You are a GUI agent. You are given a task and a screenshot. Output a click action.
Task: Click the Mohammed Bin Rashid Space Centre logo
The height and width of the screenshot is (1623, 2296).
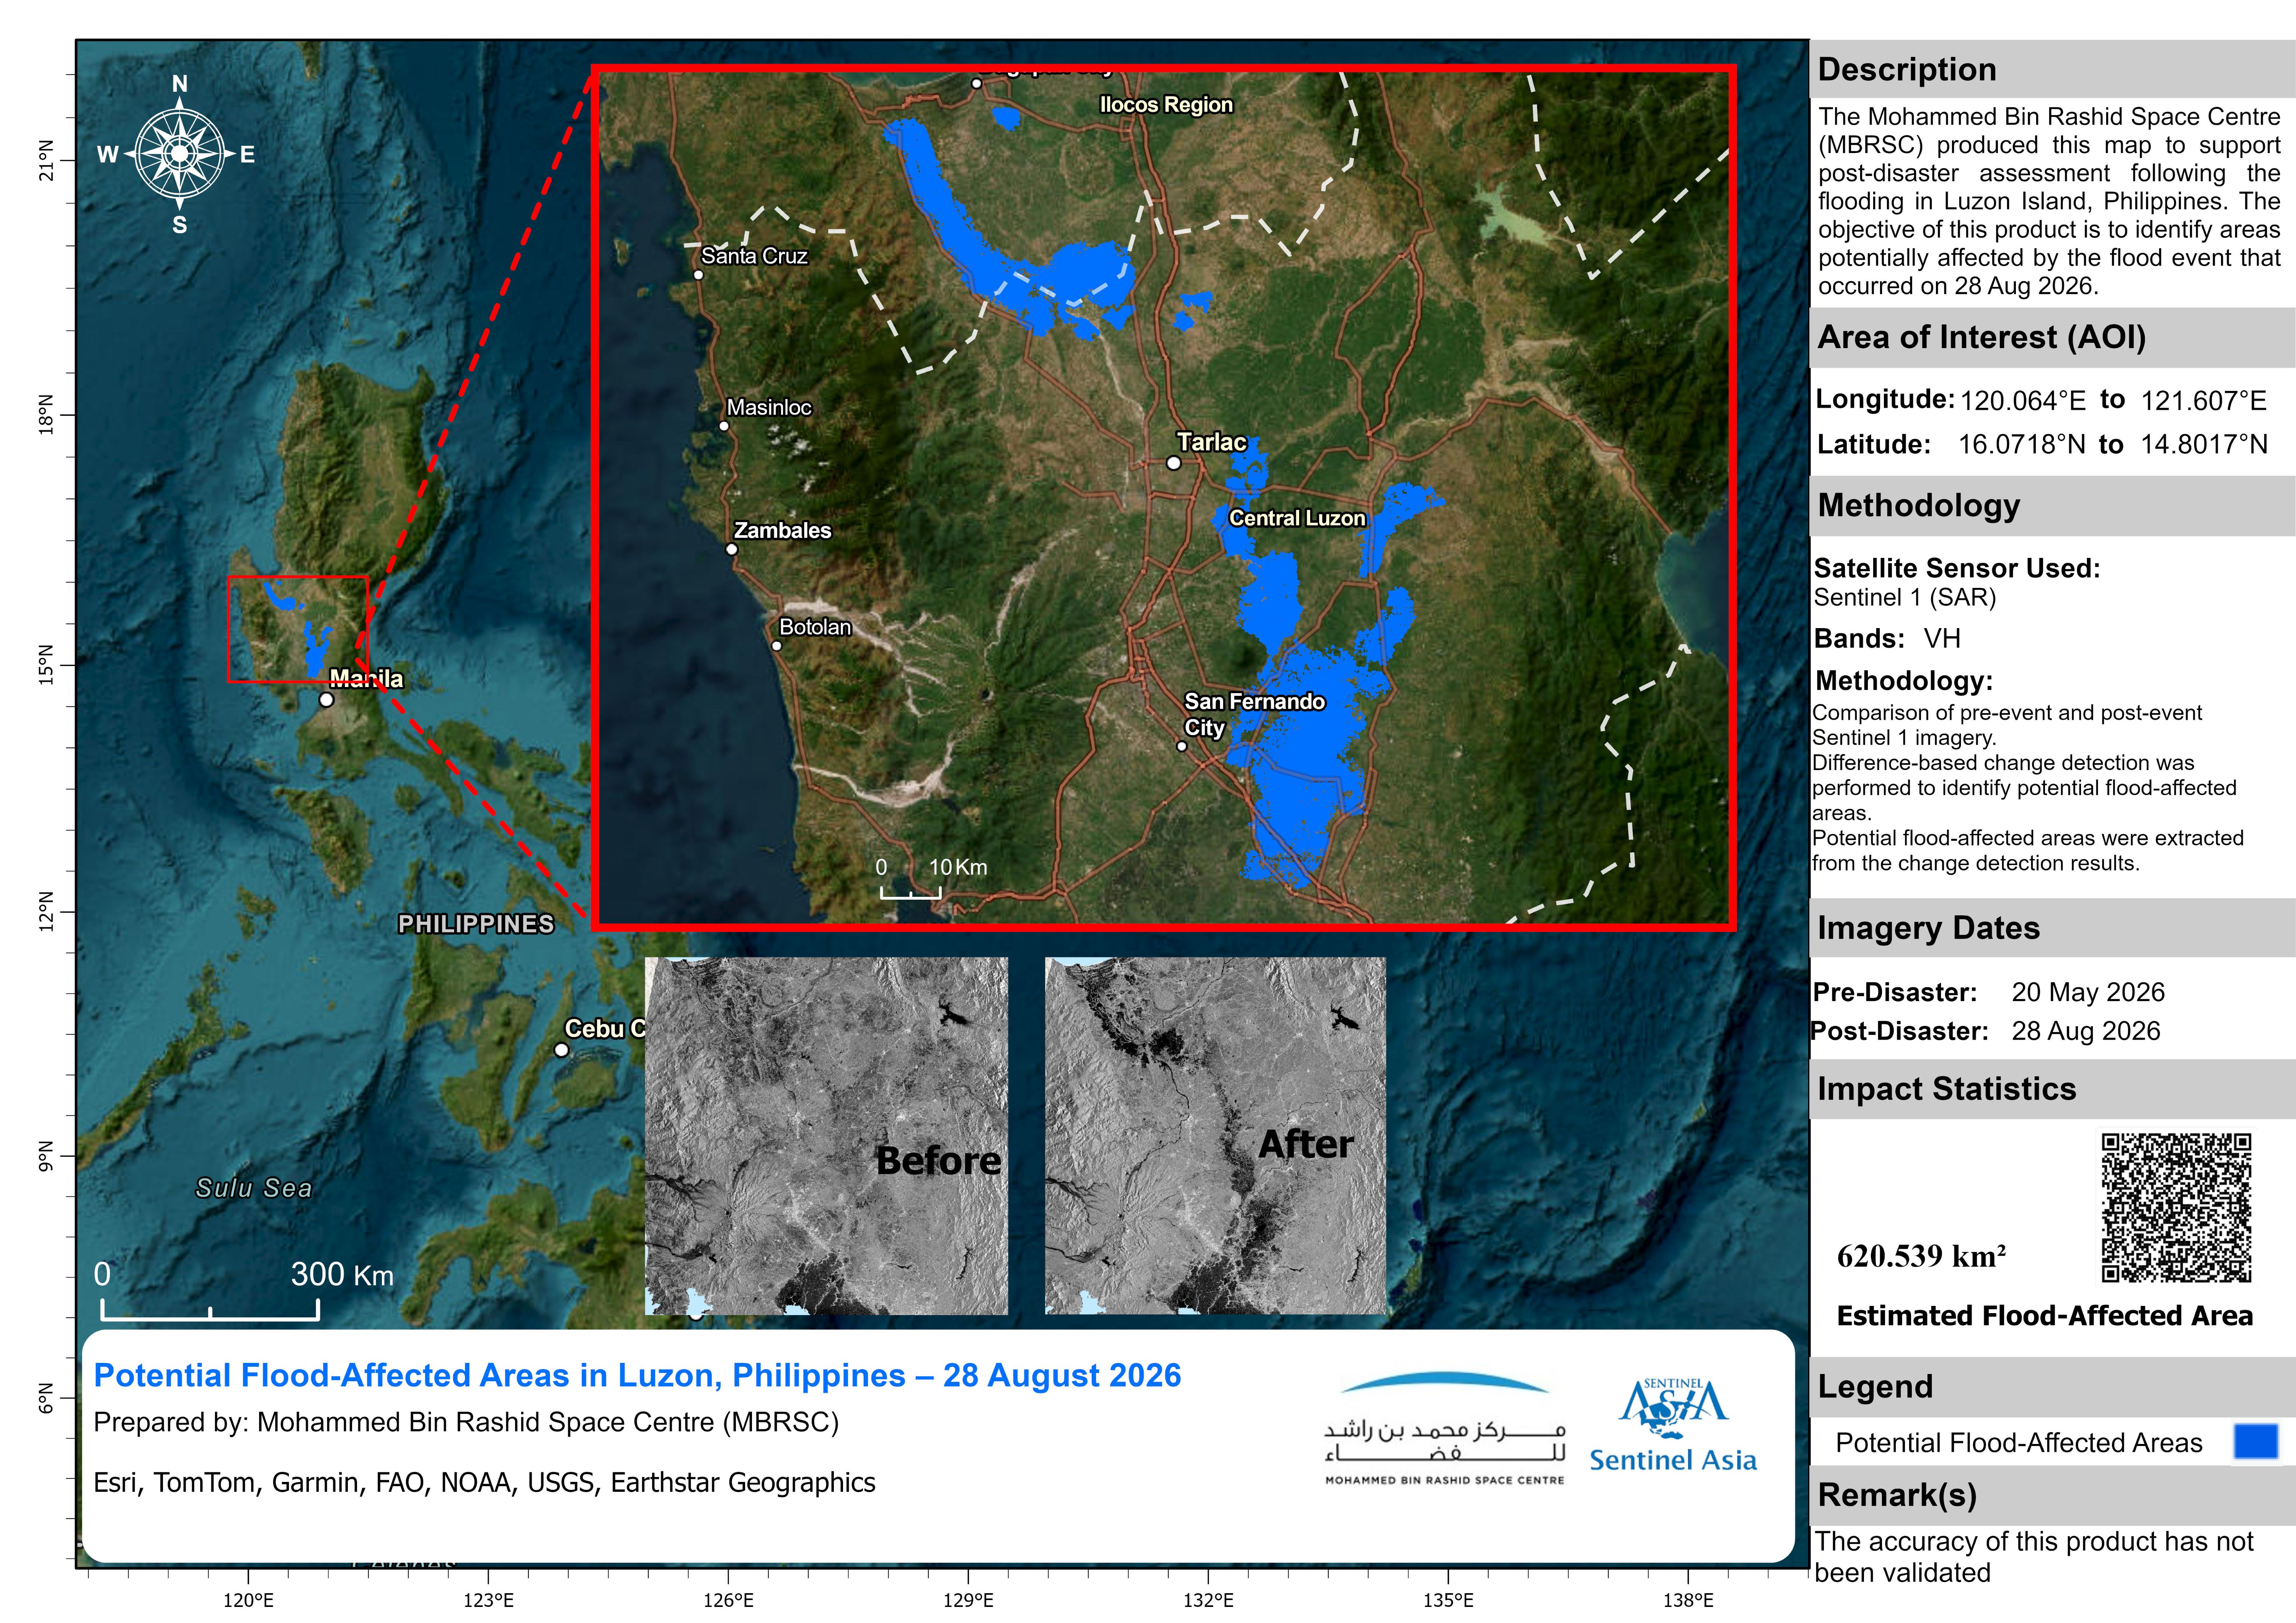pyautogui.click(x=1445, y=1428)
